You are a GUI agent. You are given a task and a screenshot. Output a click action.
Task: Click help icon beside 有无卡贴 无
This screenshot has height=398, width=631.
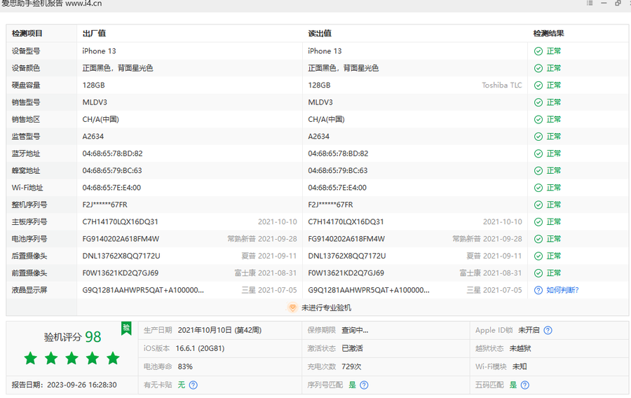click(194, 385)
